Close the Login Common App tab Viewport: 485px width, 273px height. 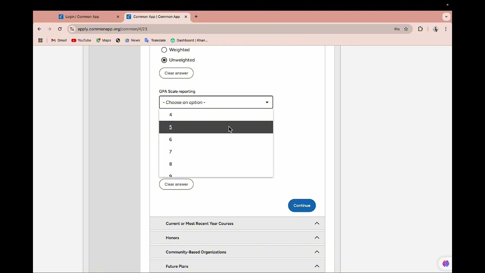118,17
